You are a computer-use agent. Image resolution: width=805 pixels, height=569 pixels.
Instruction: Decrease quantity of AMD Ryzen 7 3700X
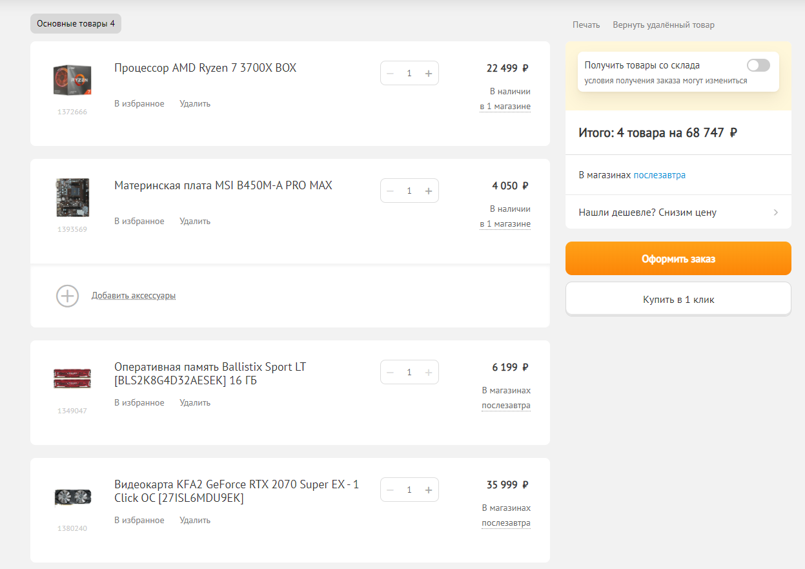[x=390, y=74]
